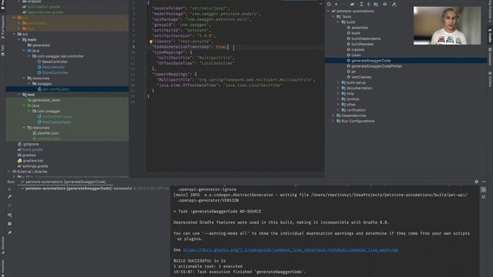Open Structure tool window tab on left edge
493x277 pixels.
[x=3, y=246]
